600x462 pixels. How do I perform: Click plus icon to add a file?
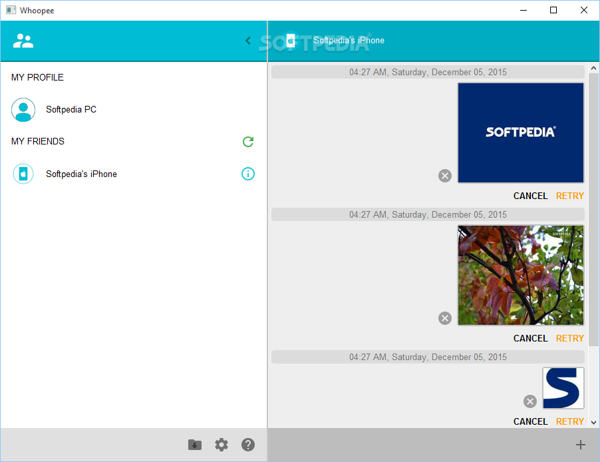pos(581,445)
